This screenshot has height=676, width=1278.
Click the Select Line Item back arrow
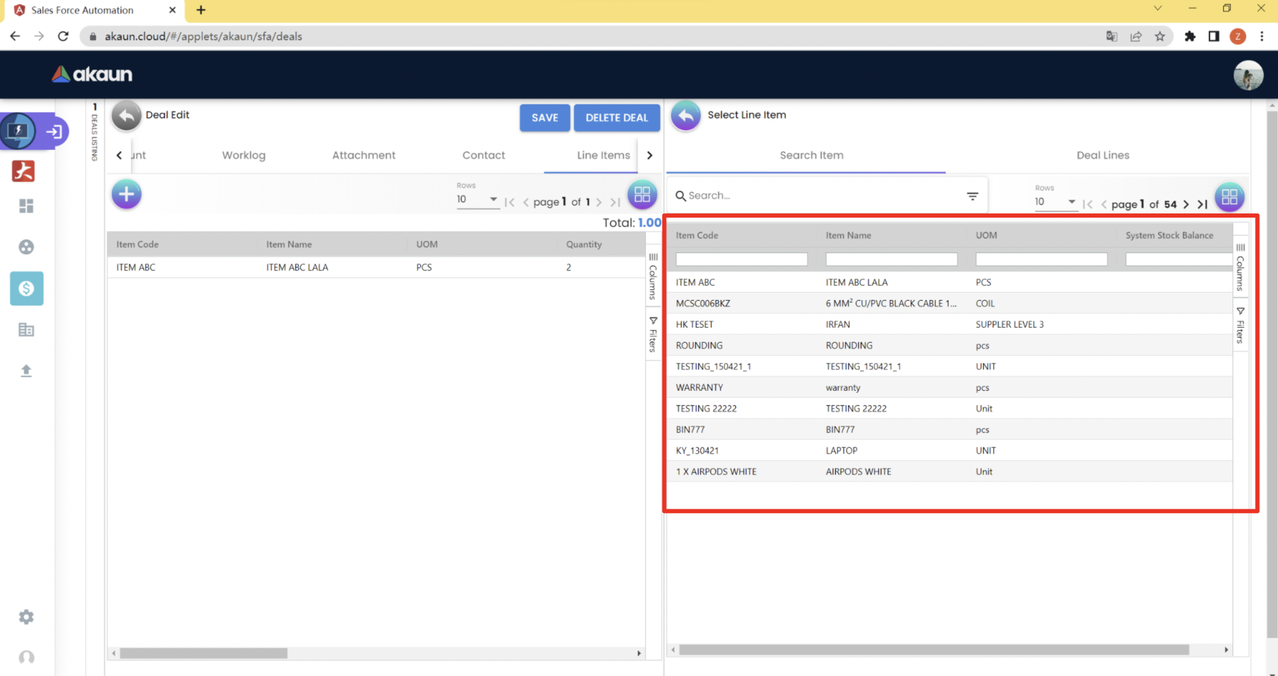click(686, 115)
